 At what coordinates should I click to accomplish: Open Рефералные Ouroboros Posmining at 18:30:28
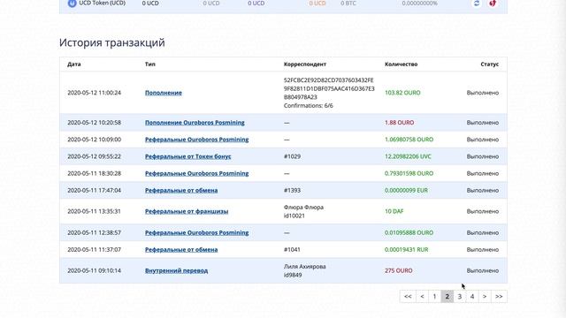[196, 173]
